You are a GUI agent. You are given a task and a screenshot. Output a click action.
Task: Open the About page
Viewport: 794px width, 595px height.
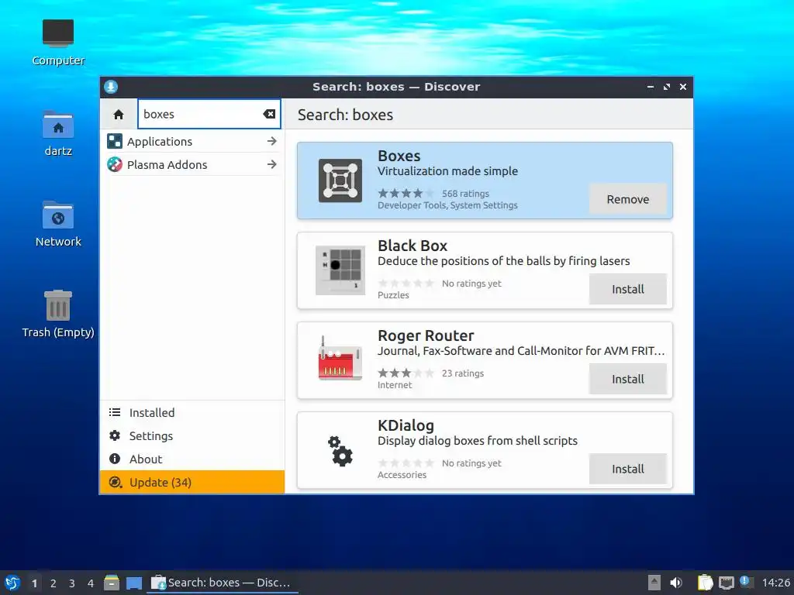(192, 459)
